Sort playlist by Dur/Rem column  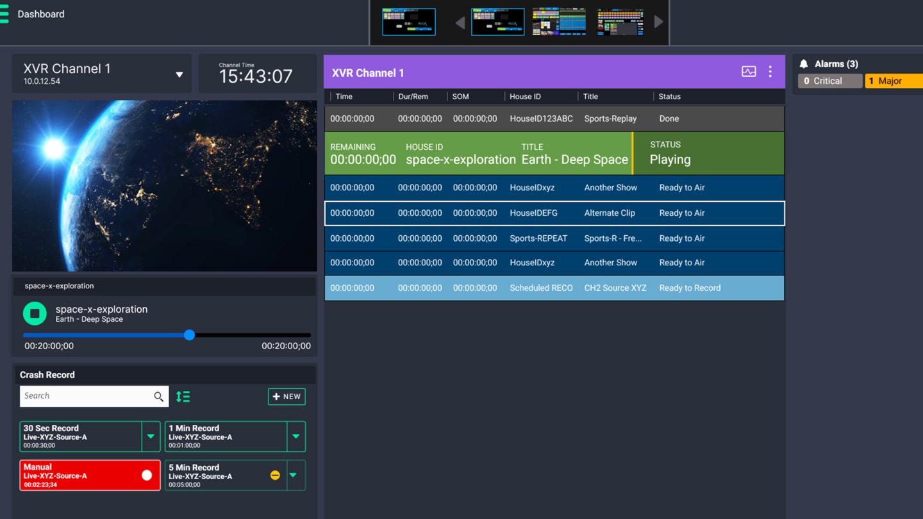pos(413,97)
